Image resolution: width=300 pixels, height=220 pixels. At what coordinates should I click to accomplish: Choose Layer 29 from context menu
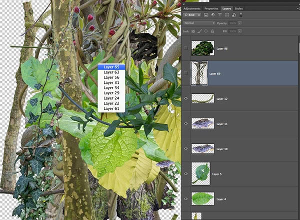[111, 93]
